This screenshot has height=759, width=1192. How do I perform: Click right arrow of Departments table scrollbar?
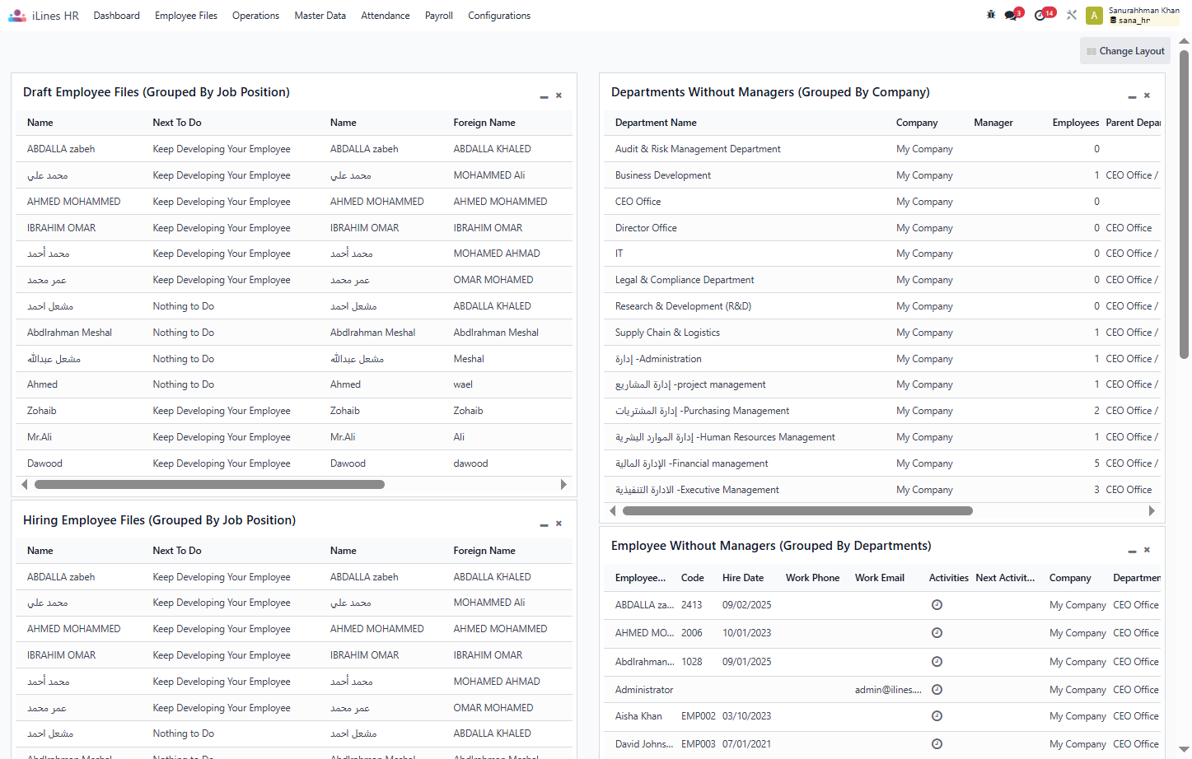[1152, 511]
